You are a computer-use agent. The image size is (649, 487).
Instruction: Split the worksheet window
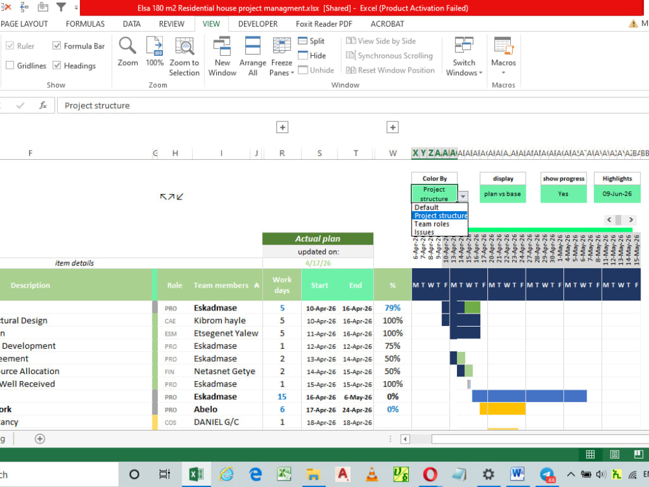312,41
